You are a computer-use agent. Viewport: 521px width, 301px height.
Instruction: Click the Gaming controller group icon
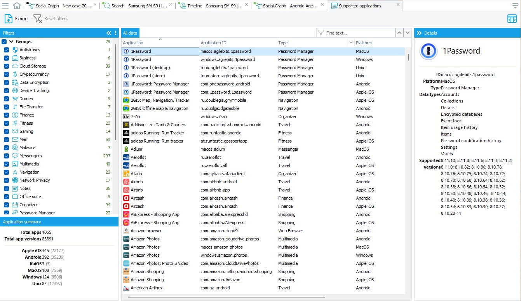point(15,131)
